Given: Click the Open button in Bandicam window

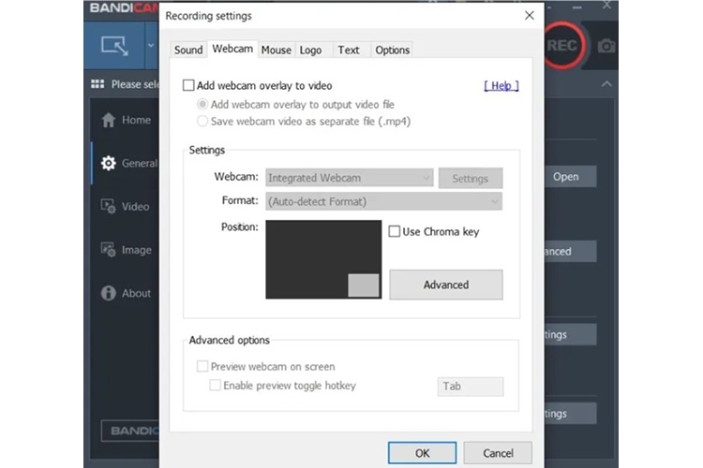Looking at the screenshot, I should tap(569, 177).
